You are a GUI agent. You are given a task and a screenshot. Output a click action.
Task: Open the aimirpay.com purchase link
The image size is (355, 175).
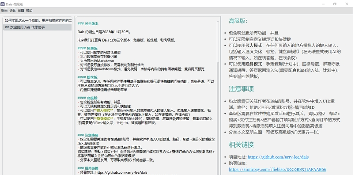click(x=277, y=169)
